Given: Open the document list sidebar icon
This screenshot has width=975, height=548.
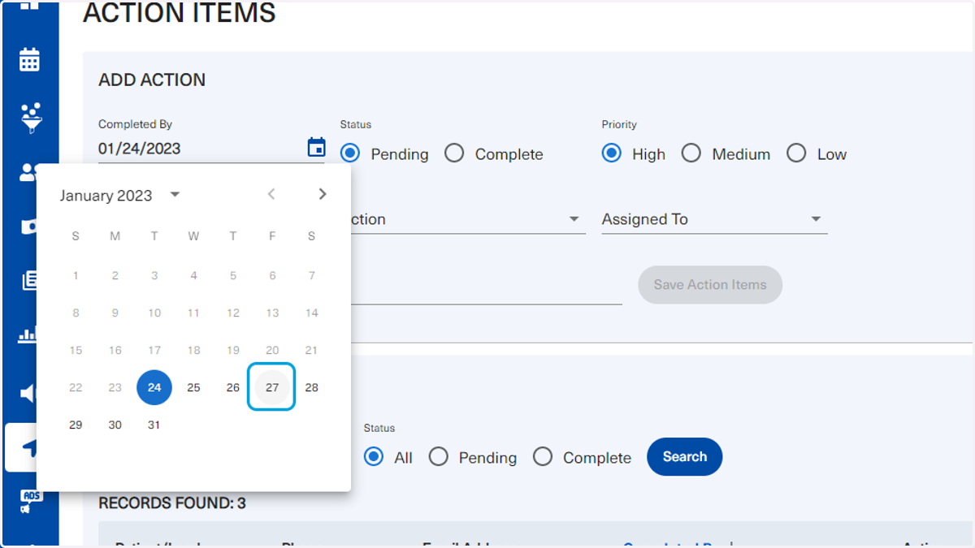Looking at the screenshot, I should click(29, 281).
